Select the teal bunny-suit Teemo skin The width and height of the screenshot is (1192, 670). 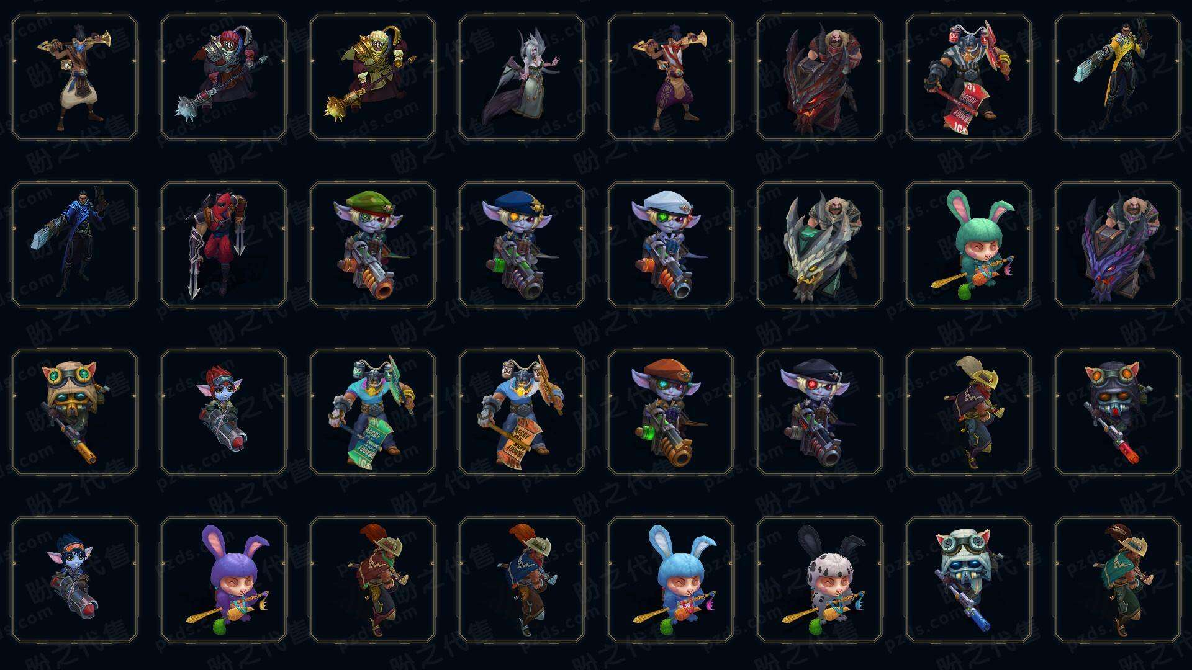pos(968,244)
